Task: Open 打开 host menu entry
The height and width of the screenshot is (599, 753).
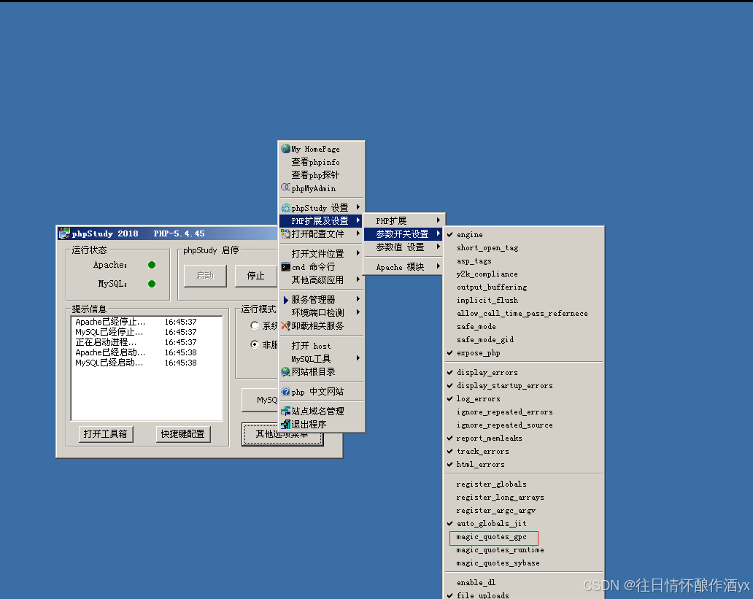Action: coord(322,345)
